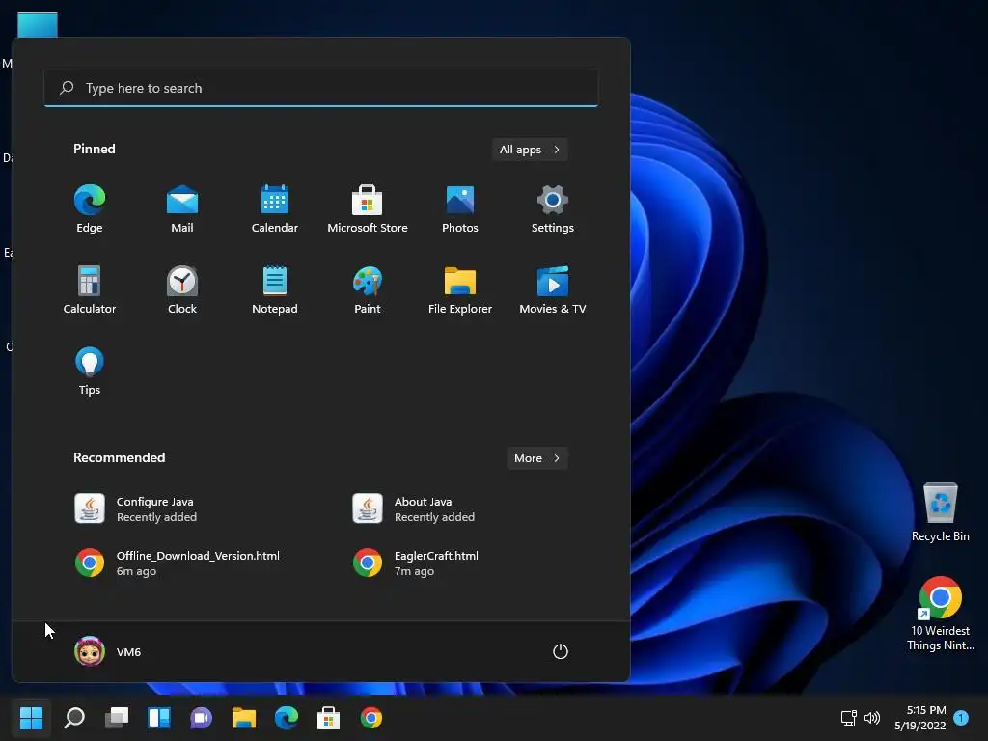The image size is (988, 741).
Task: Click the Windows Start button on taskbar
Action: click(x=31, y=718)
